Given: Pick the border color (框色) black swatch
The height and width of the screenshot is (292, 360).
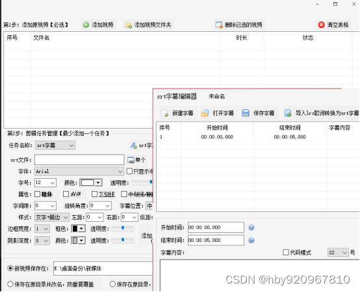Looking at the screenshot, I should pyautogui.click(x=75, y=229).
